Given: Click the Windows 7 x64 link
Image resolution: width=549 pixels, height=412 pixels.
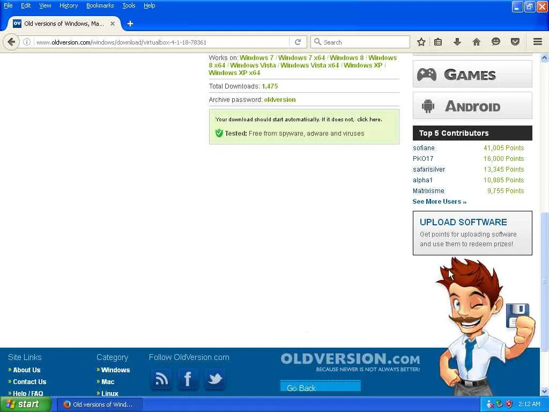Looking at the screenshot, I should [x=301, y=58].
